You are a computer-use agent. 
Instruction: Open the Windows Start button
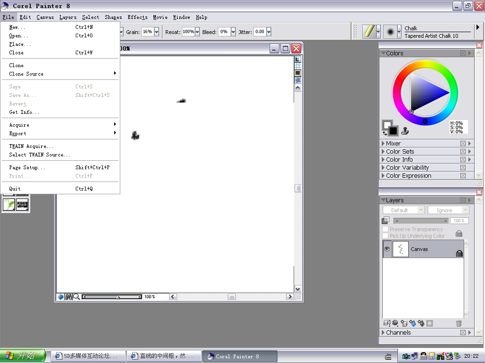point(23,355)
